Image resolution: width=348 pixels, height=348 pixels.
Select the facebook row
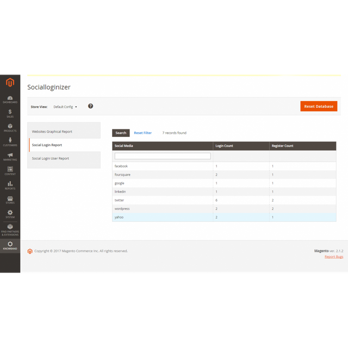(224, 166)
